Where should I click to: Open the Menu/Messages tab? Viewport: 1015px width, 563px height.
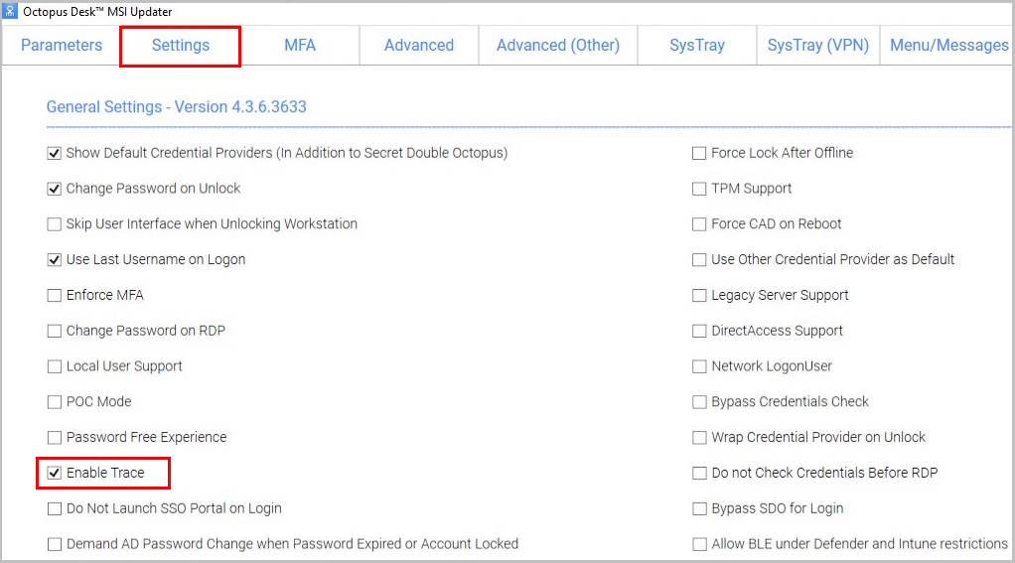click(949, 46)
